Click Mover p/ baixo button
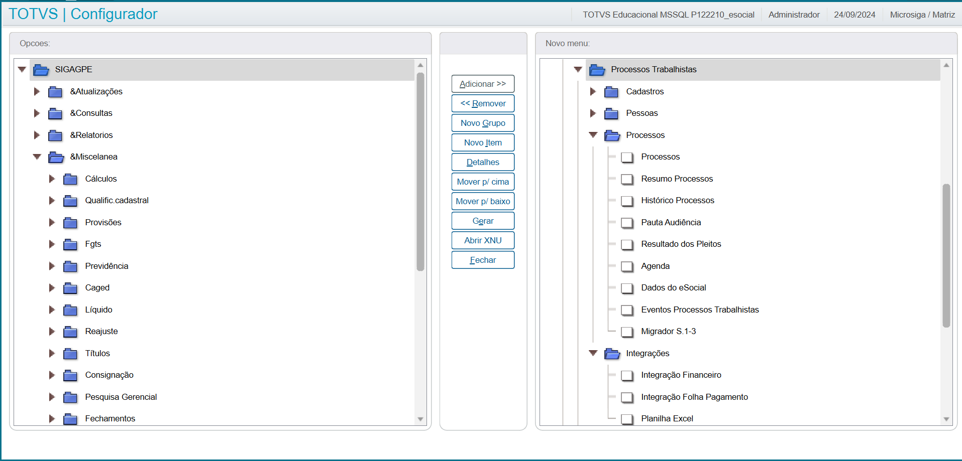Viewport: 962px width, 461px height. [483, 201]
